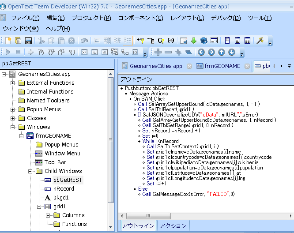Click the blue globe toolbar icon
Viewport: 294px width, 233px height.
click(204, 41)
